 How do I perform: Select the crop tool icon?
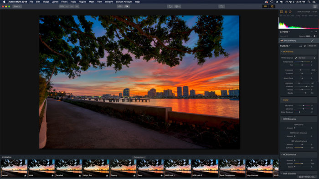(221, 6)
